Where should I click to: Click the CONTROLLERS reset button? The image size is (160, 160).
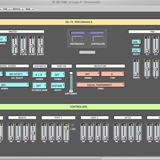pos(98,39)
